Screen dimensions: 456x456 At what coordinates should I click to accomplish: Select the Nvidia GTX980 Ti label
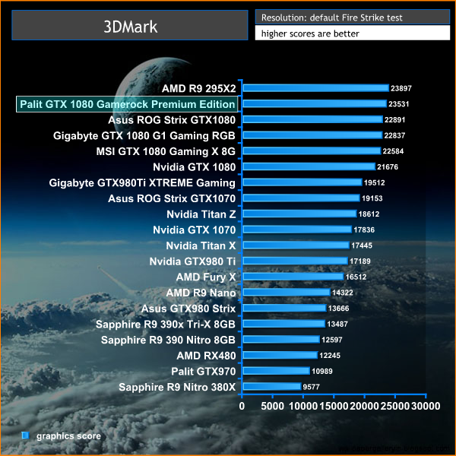[x=192, y=261]
